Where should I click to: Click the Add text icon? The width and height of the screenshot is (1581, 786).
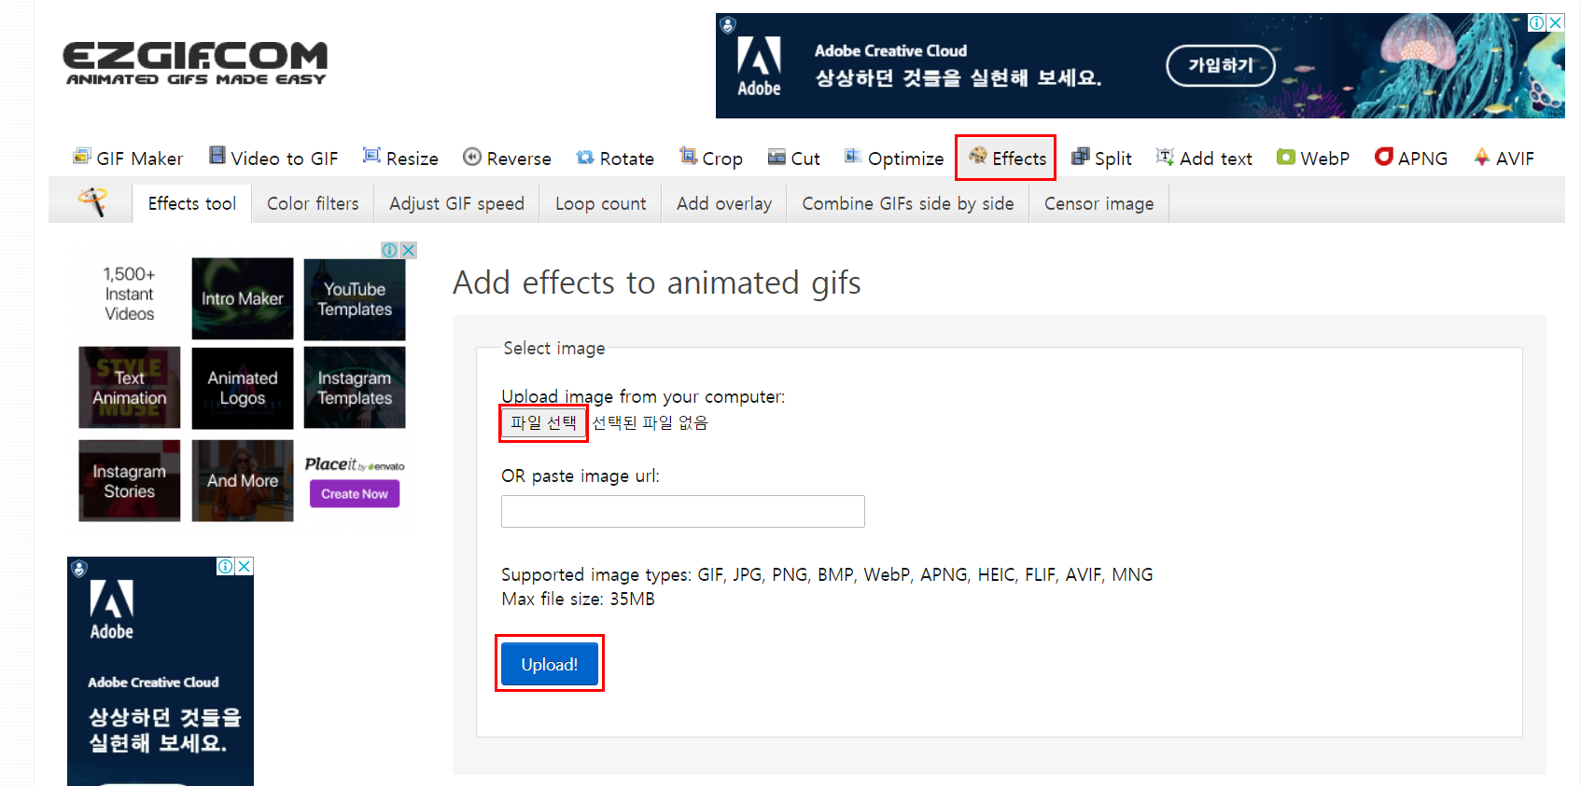coord(1165,157)
